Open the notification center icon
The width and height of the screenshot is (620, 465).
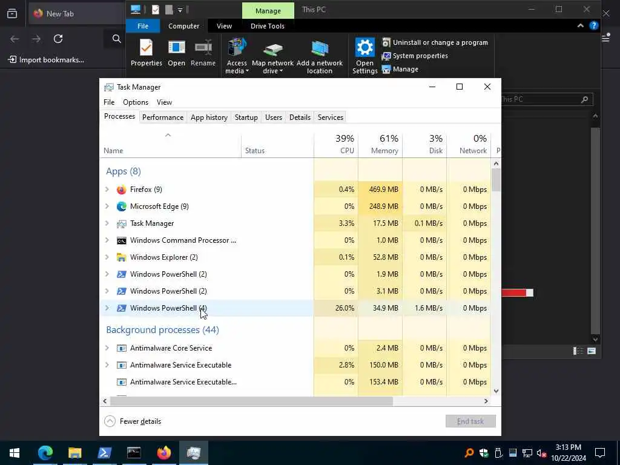[x=600, y=453]
